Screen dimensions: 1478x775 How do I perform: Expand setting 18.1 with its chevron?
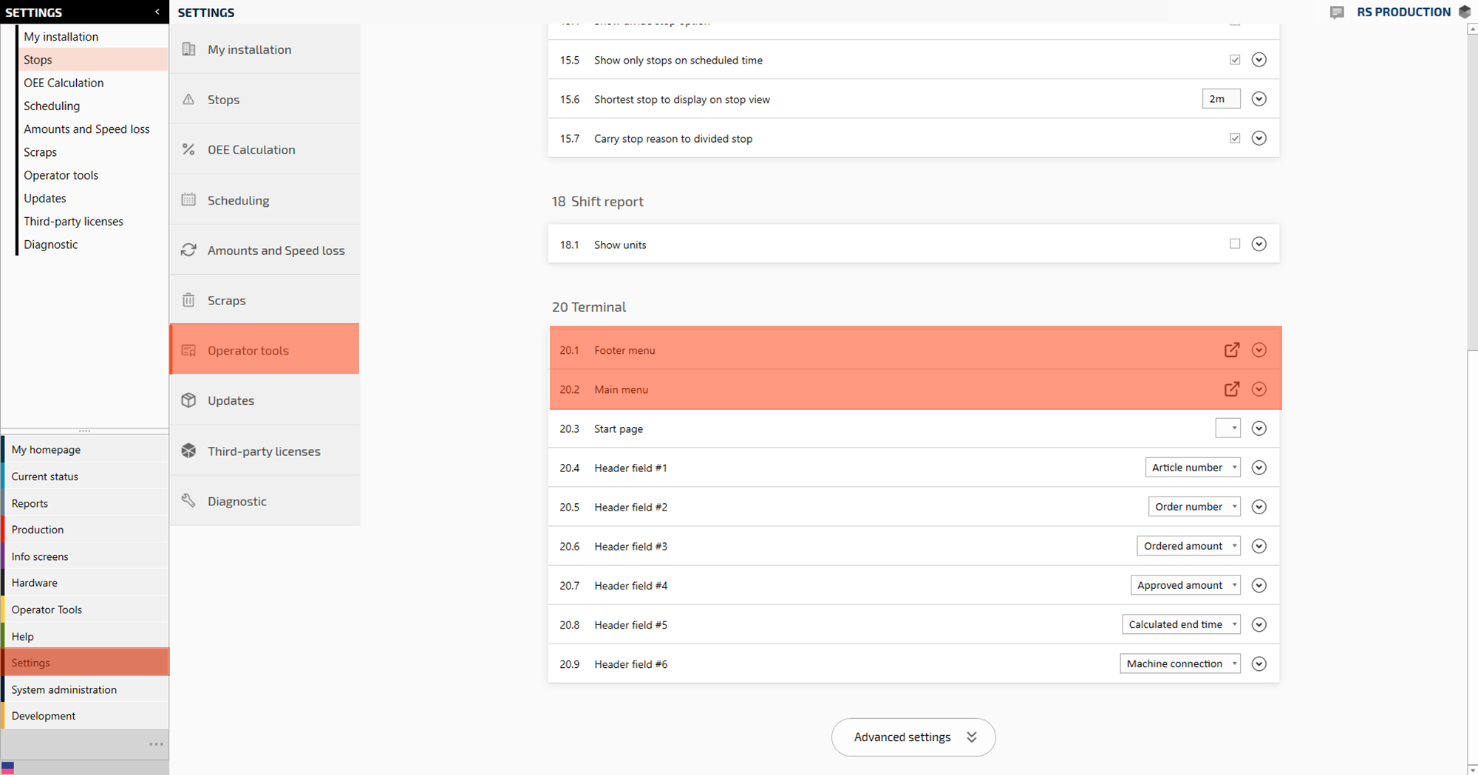click(x=1259, y=243)
